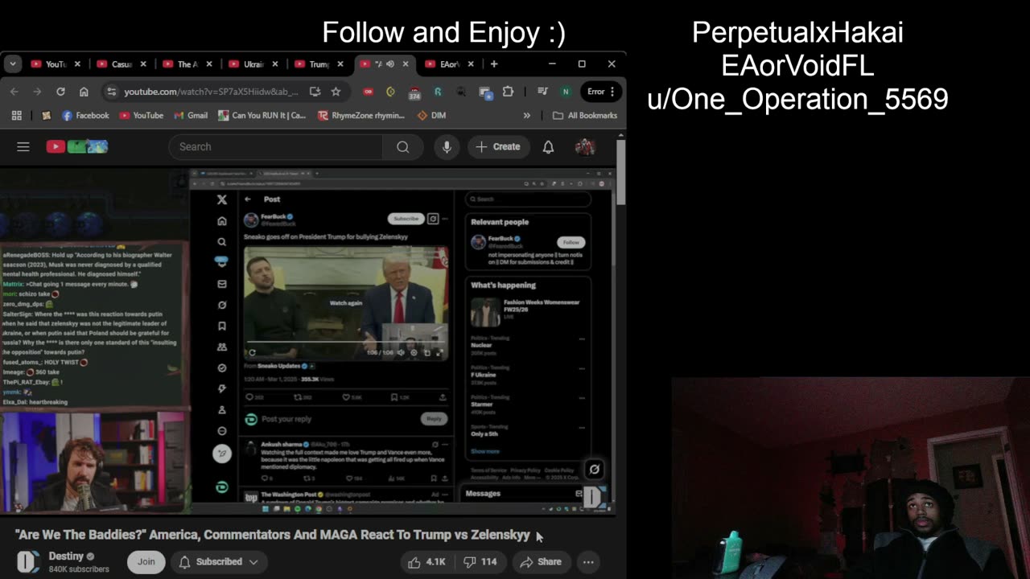Click the video player to pause
The image size is (1030, 579).
(308, 341)
